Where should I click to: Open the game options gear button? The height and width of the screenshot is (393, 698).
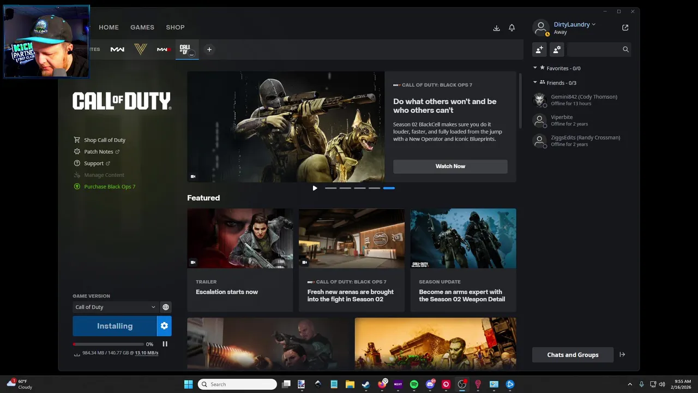(x=164, y=326)
